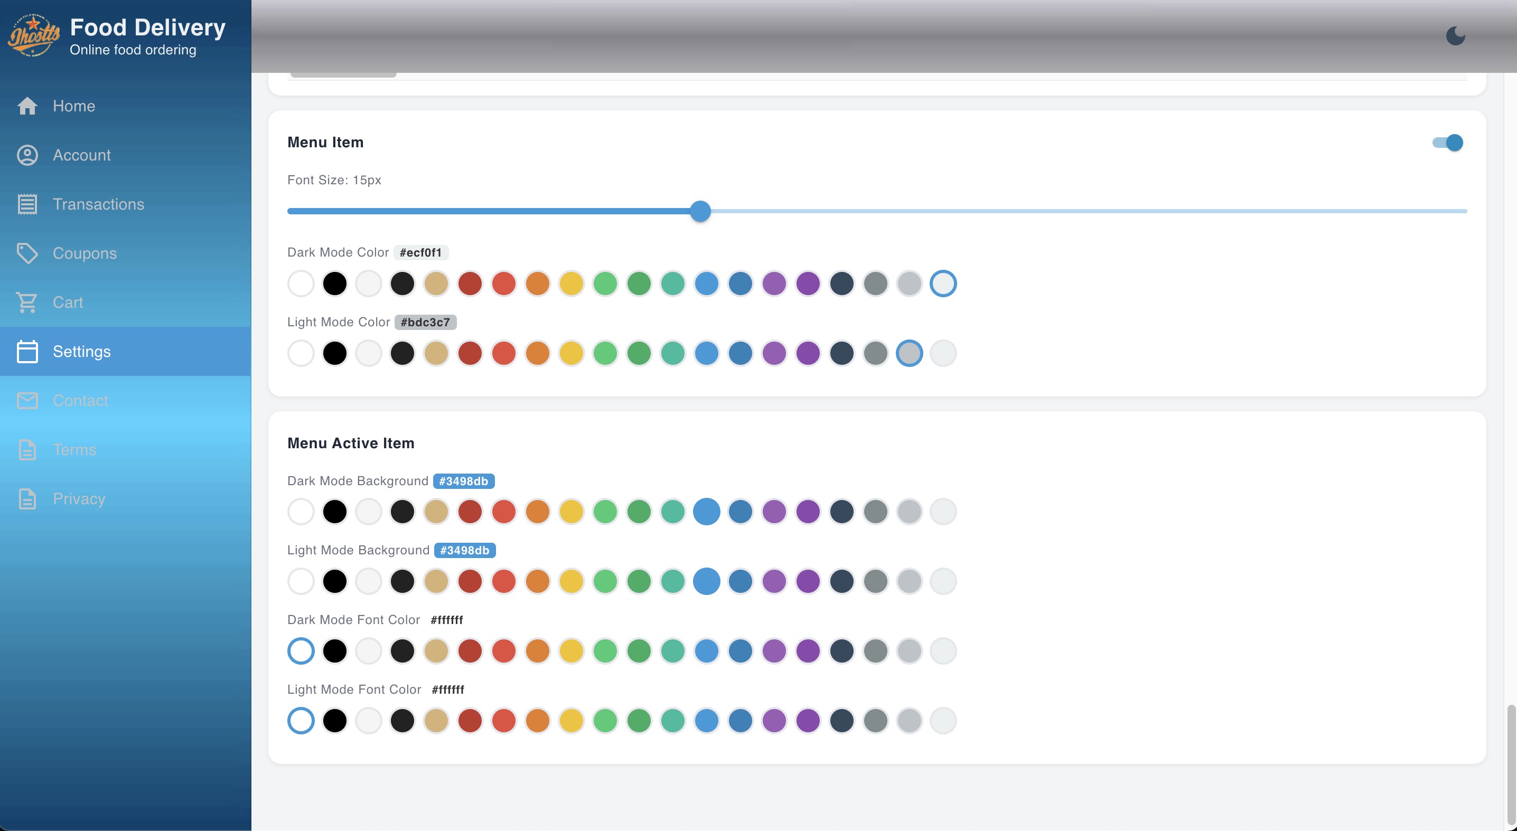
Task: Toggle dark mode with moon icon
Action: coord(1455,36)
